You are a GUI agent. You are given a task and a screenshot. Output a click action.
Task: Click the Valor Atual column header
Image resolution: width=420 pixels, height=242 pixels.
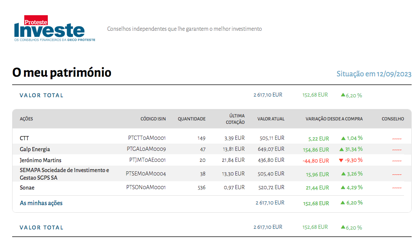point(271,119)
